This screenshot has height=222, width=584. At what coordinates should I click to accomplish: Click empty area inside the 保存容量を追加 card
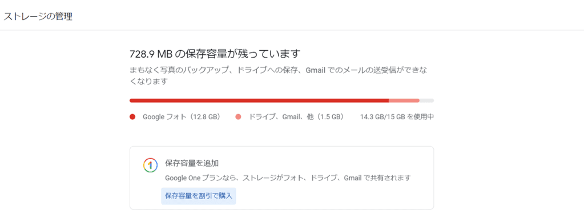coord(335,196)
